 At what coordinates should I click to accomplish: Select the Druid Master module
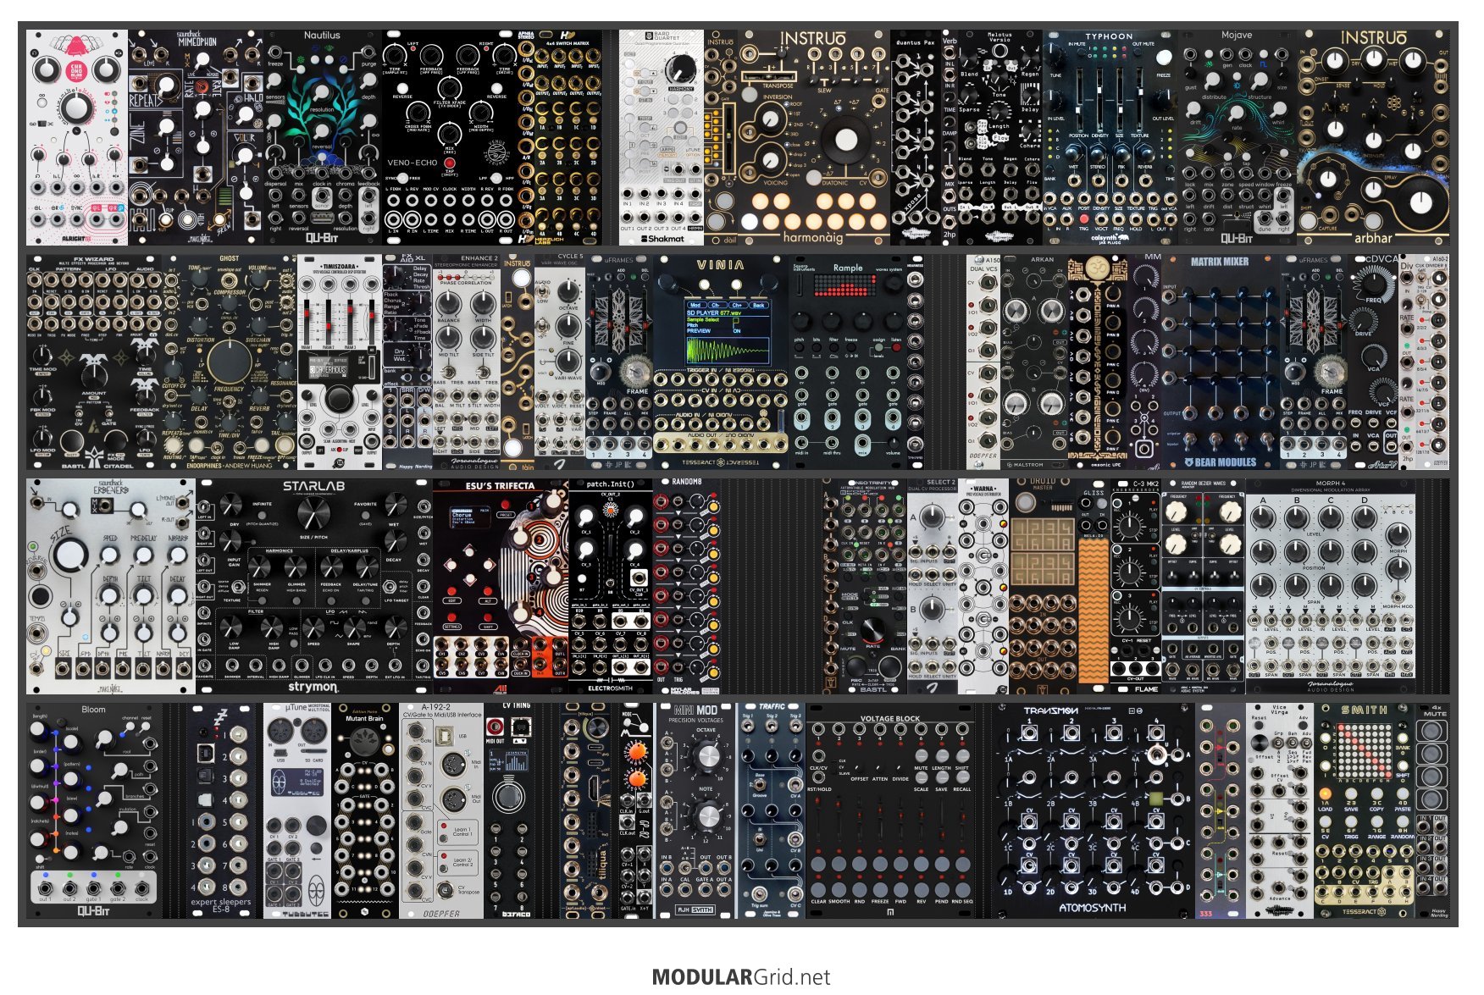[1043, 586]
